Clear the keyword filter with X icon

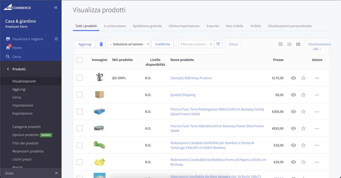click(x=211, y=44)
